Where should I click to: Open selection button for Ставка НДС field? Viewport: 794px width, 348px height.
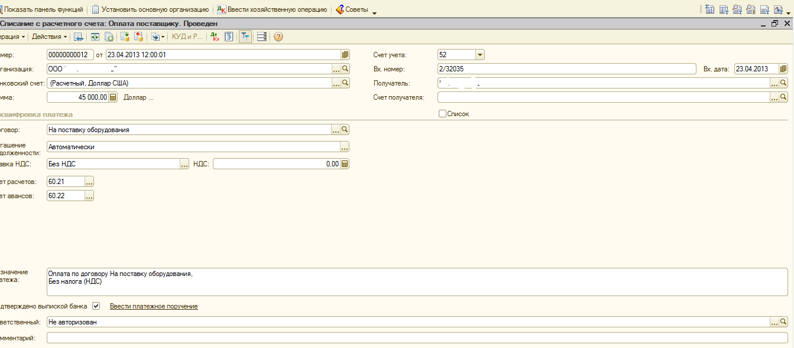click(184, 164)
